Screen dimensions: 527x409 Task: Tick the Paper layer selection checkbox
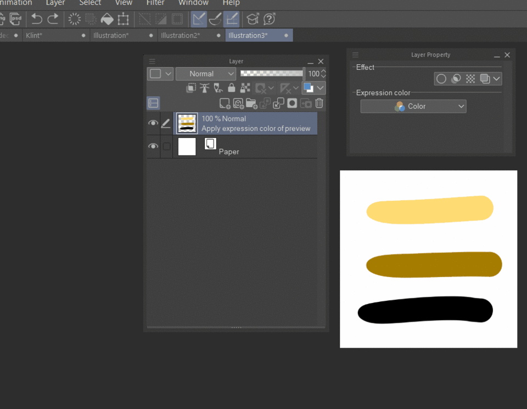pos(167,147)
